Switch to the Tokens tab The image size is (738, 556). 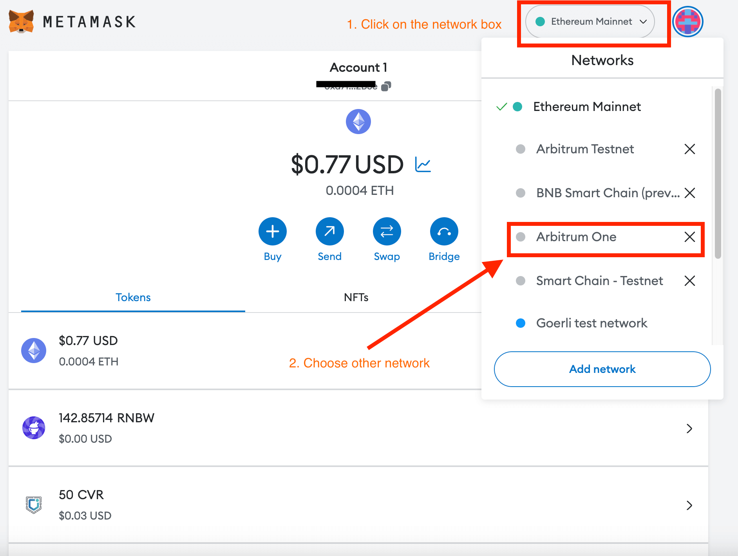[x=133, y=297]
